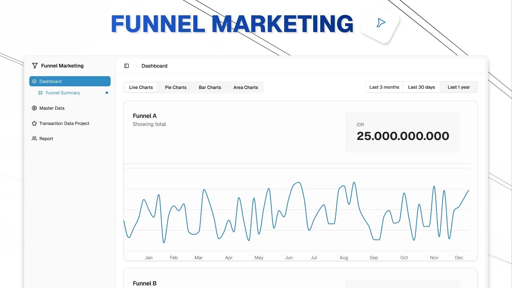Open the Master Data menu item
Image resolution: width=512 pixels, height=288 pixels.
(52, 108)
